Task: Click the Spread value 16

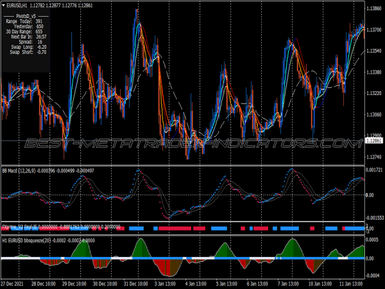Action: tap(40, 42)
